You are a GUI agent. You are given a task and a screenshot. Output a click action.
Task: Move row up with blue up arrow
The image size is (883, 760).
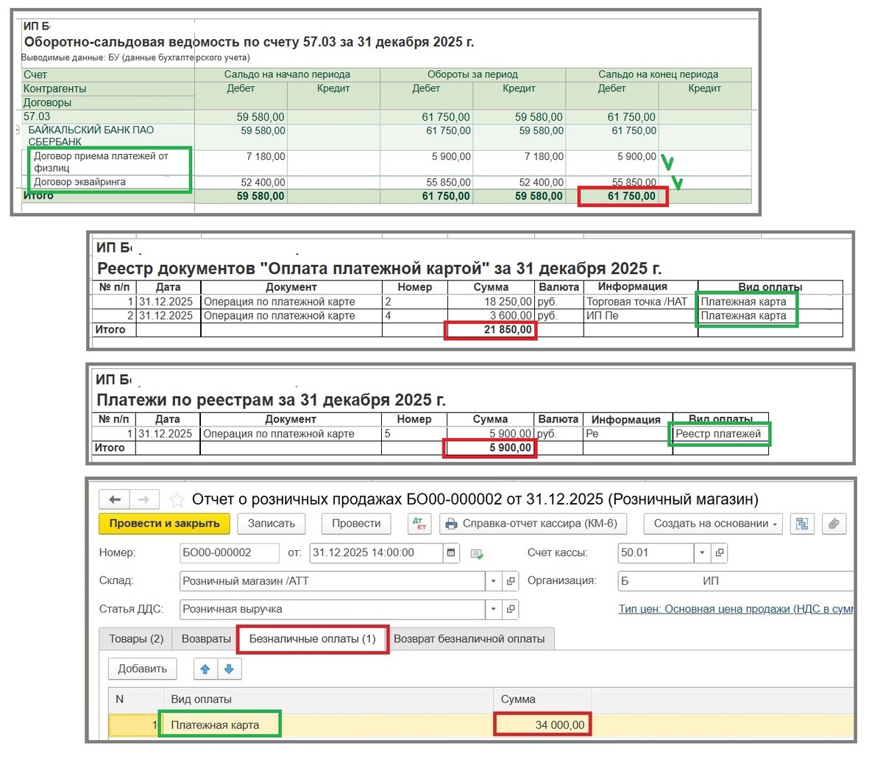pos(205,669)
